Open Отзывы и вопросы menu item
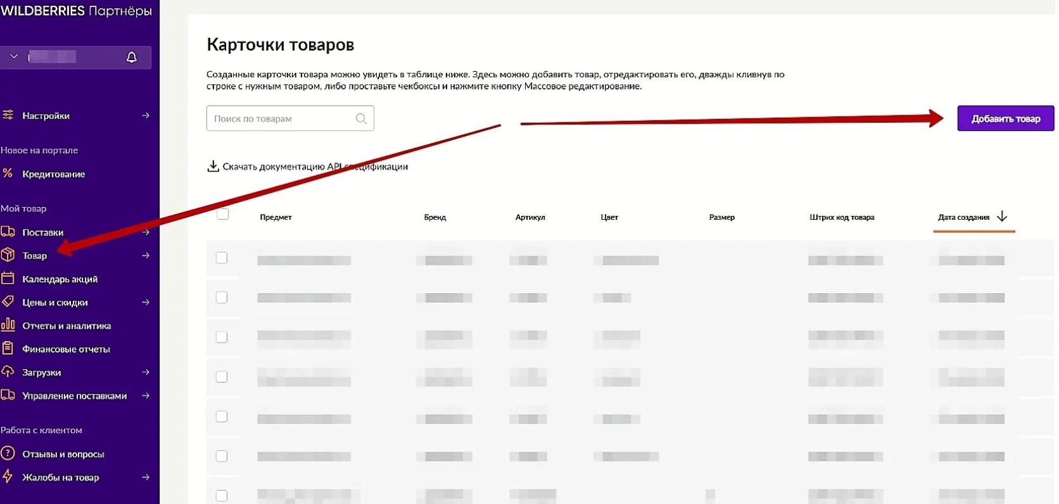1059x504 pixels. 63,455
